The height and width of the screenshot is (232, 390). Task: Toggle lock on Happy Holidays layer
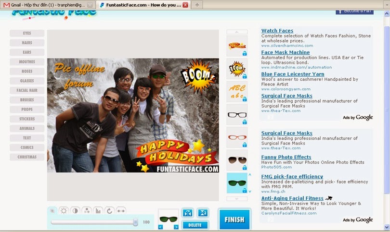click(245, 53)
